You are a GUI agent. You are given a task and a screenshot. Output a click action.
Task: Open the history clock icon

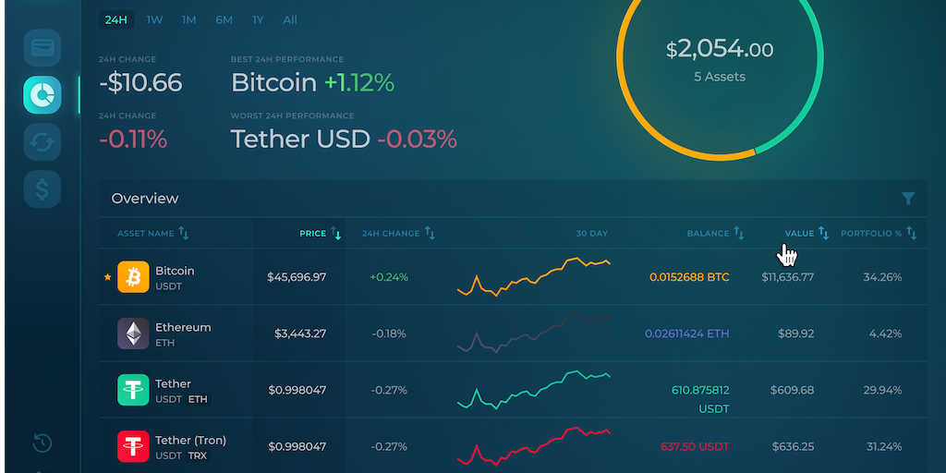42,443
